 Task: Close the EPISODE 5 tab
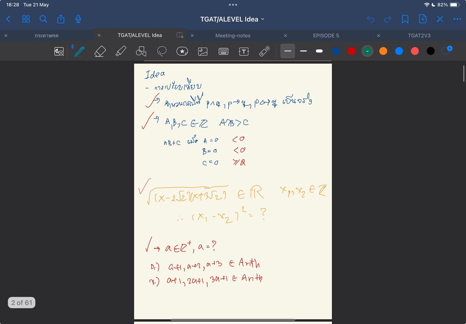pos(285,35)
